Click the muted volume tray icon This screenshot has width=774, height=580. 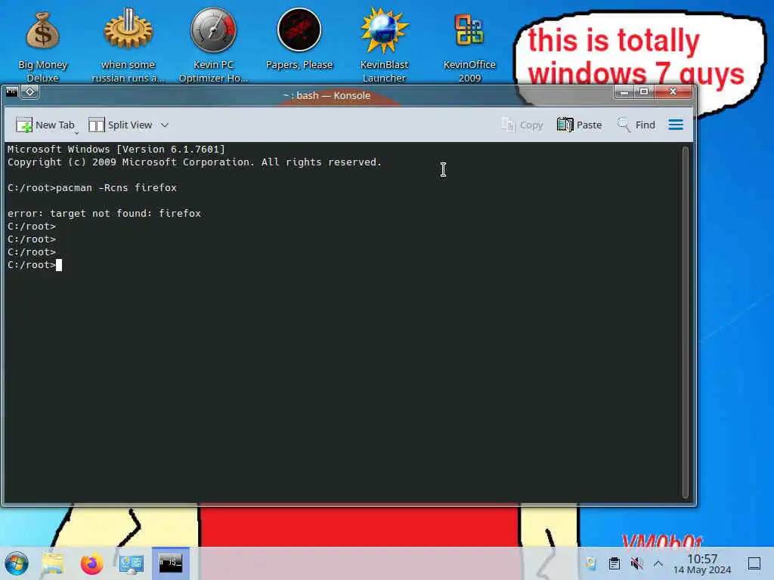[x=636, y=563]
